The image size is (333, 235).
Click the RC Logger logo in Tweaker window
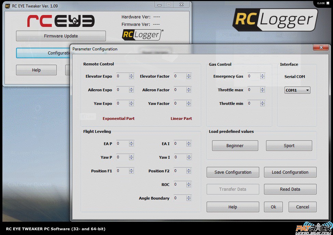tap(142, 34)
